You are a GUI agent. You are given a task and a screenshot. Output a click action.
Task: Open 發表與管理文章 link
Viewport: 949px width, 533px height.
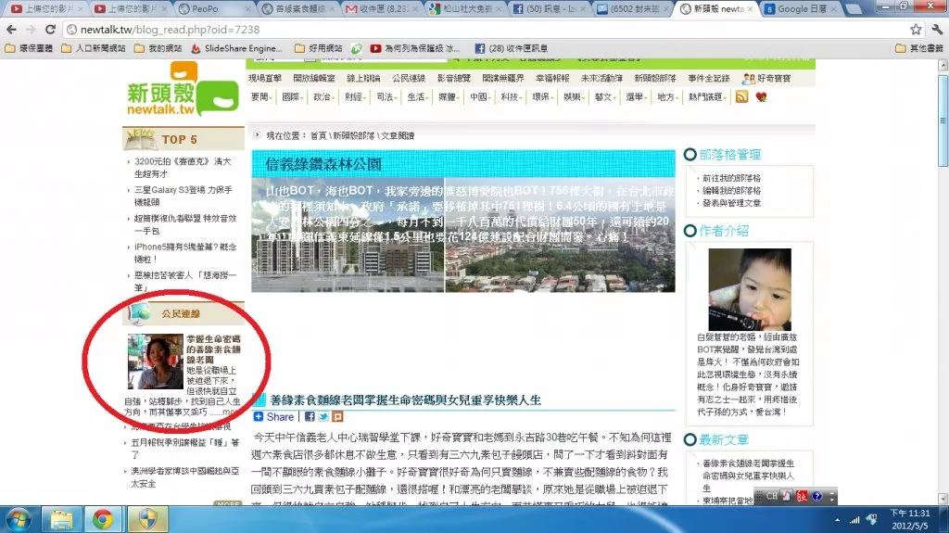[731, 203]
